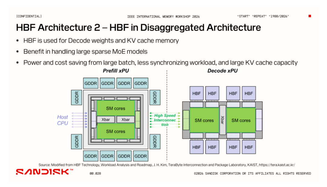Select the vertical Xbar block in Decode xPU

[223, 120]
